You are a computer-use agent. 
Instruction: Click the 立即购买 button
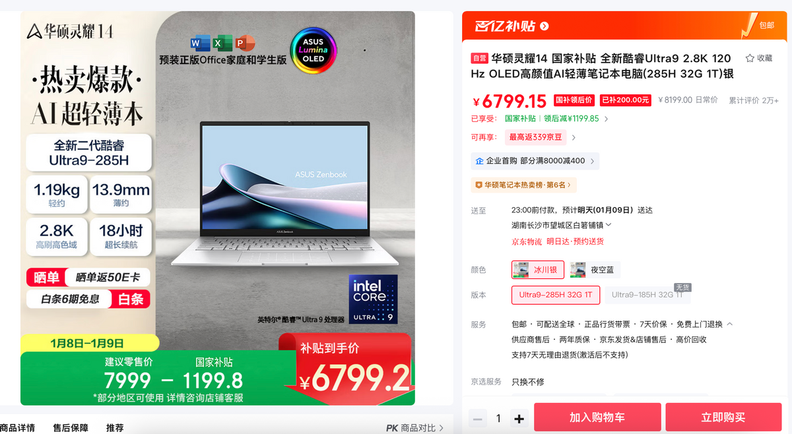click(x=723, y=418)
